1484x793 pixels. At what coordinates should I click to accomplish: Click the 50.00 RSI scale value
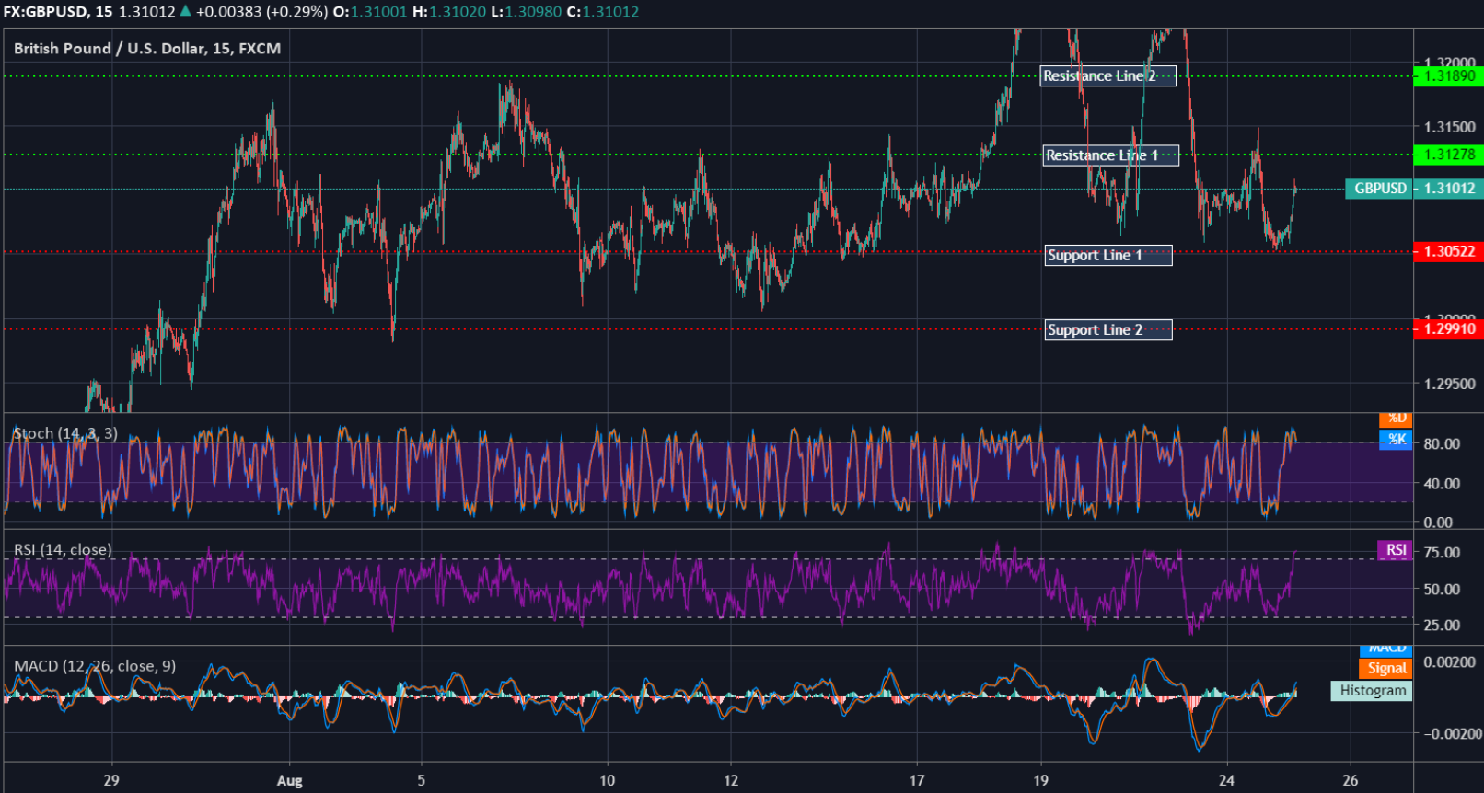pos(1442,590)
